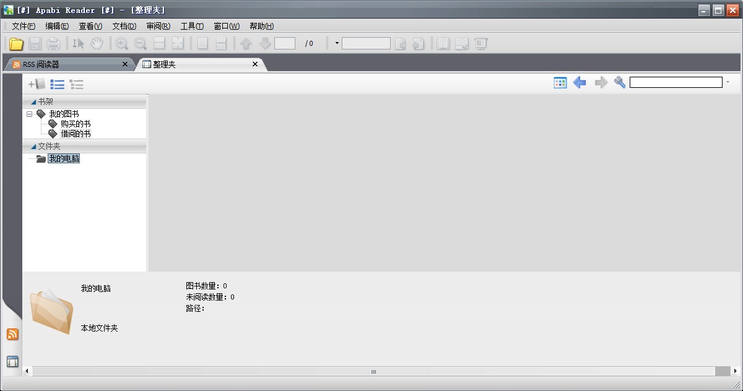Select 借阅的书 in the bookshelf tree

[x=76, y=134]
